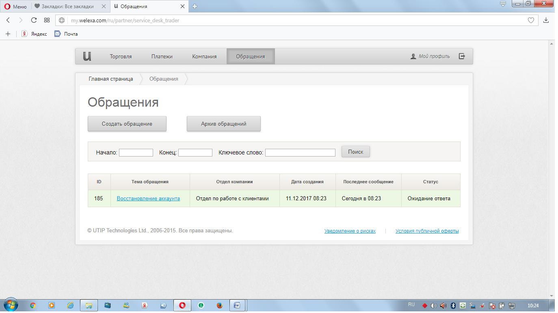Open the Платежи menu
The height and width of the screenshot is (313, 558).
(x=162, y=56)
